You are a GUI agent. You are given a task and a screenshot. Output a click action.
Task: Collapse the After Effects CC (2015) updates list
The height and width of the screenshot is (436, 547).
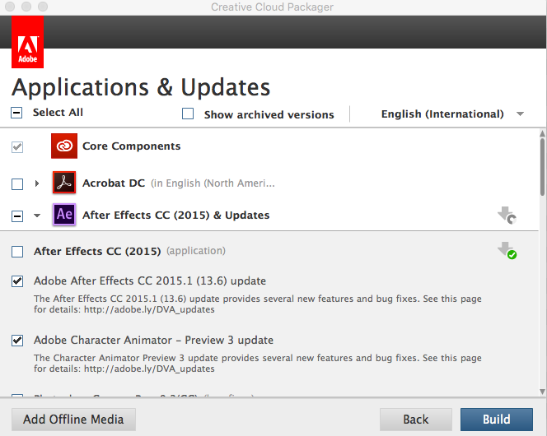pos(37,216)
